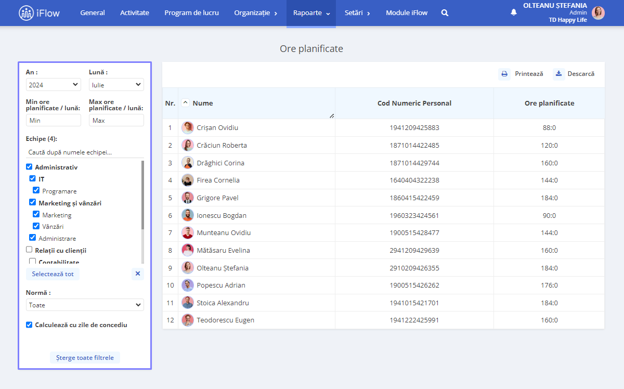Viewport: 624px width, 389px height.
Task: Uncheck the Administrativ team checkbox
Action: coord(29,167)
